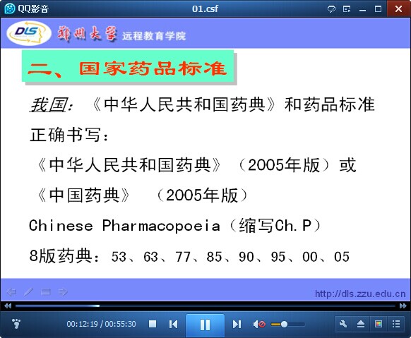
Task: Switch to mini mode icon in title bar
Action: point(347,9)
